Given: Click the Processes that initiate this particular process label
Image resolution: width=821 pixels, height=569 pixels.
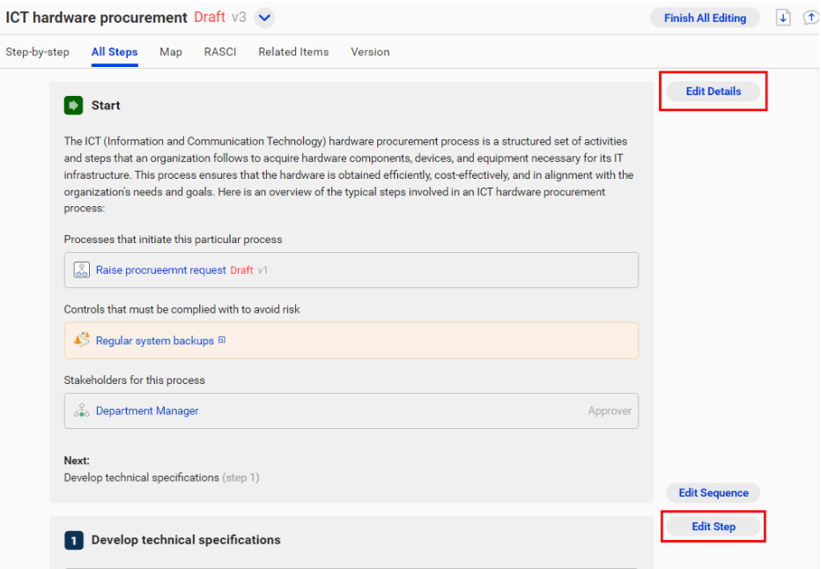Looking at the screenshot, I should pyautogui.click(x=173, y=240).
